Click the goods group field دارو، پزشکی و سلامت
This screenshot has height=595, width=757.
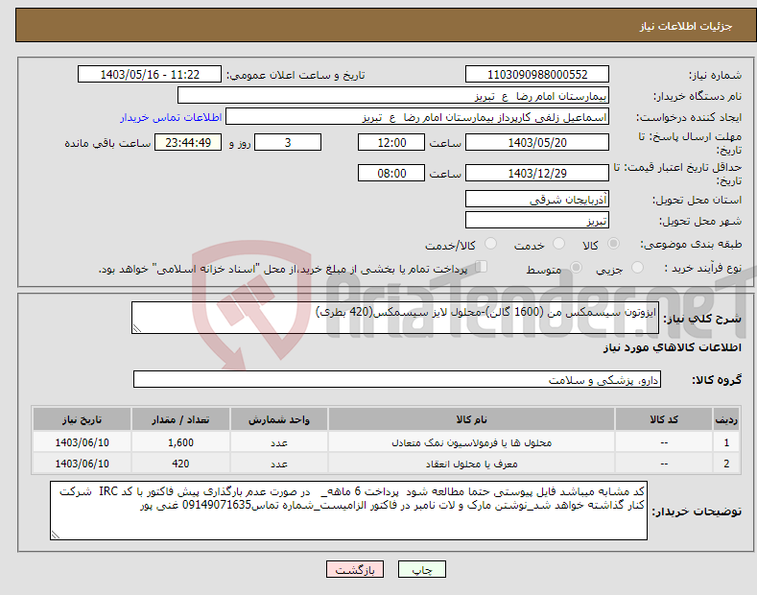tap(397, 379)
